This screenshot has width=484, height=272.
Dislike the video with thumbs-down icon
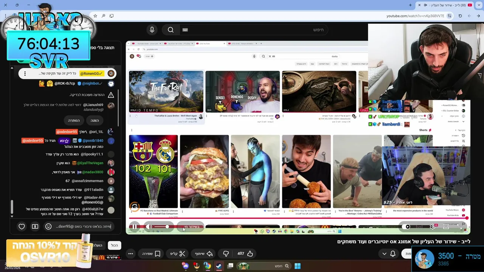pos(226,253)
